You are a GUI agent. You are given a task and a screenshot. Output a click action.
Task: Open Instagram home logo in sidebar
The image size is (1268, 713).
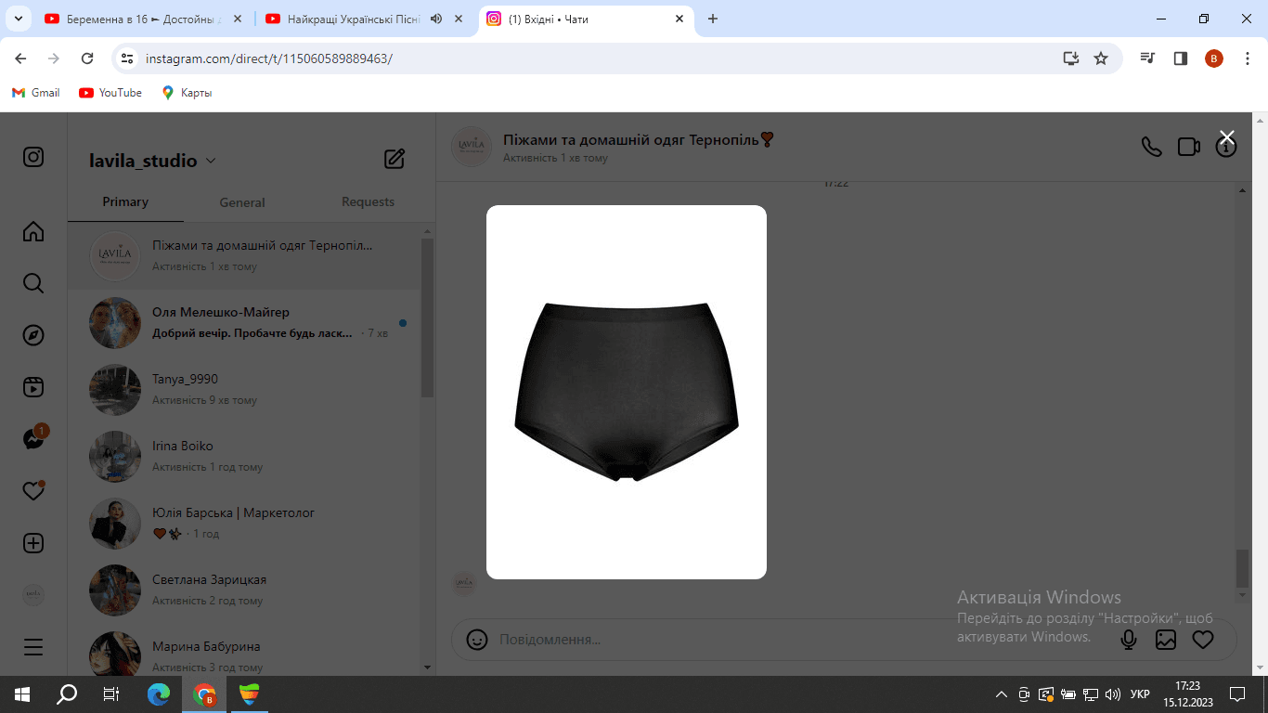(33, 157)
